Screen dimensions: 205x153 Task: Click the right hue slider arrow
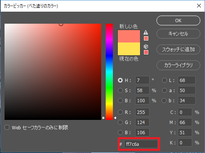(x=115, y=118)
